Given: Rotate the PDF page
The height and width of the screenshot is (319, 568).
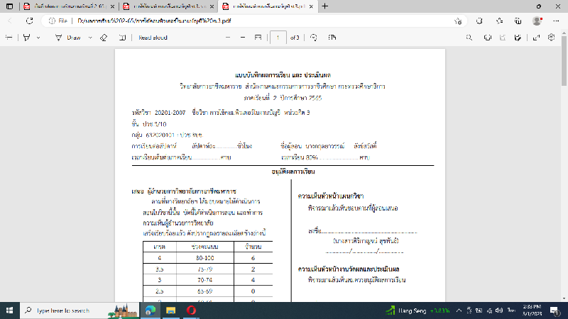Looking at the screenshot, I should coord(314,38).
